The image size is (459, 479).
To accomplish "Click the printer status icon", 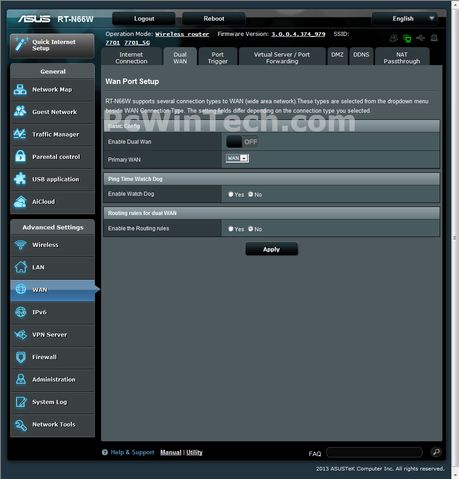I will click(434, 38).
